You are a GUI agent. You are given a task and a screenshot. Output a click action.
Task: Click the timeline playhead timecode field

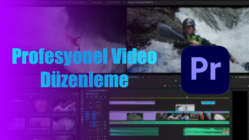[92, 94]
